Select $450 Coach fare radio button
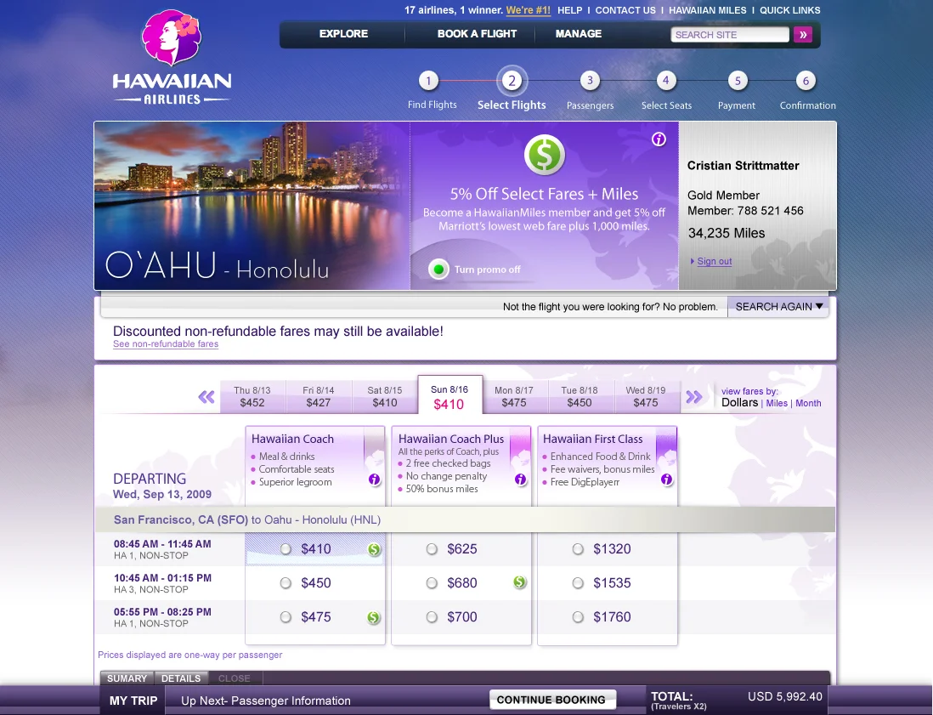This screenshot has width=933, height=715. tap(286, 583)
